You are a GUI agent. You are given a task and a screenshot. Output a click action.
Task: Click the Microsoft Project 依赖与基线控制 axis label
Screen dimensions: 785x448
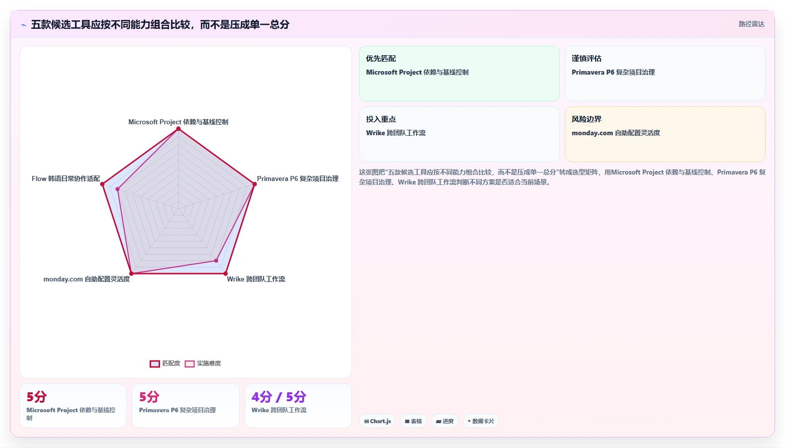click(178, 122)
